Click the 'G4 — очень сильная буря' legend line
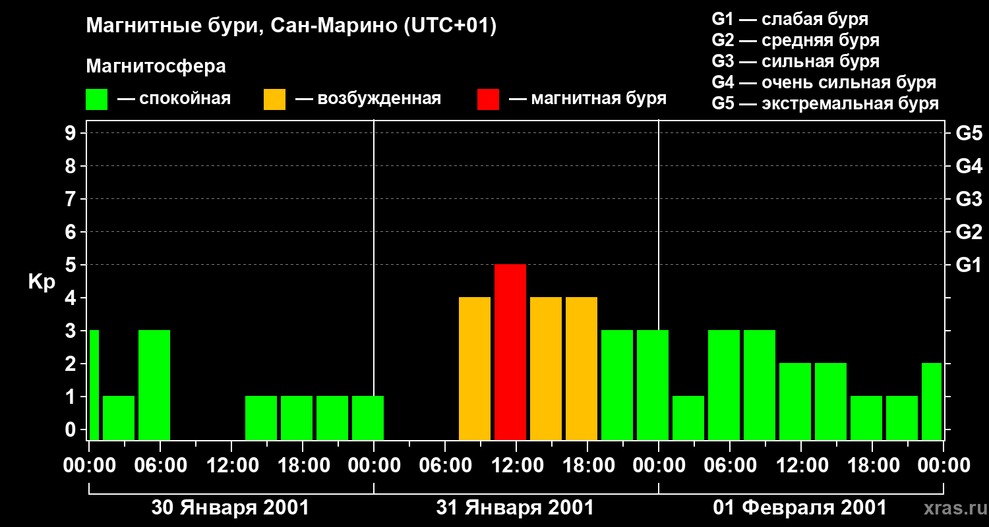989x527 pixels. click(824, 82)
